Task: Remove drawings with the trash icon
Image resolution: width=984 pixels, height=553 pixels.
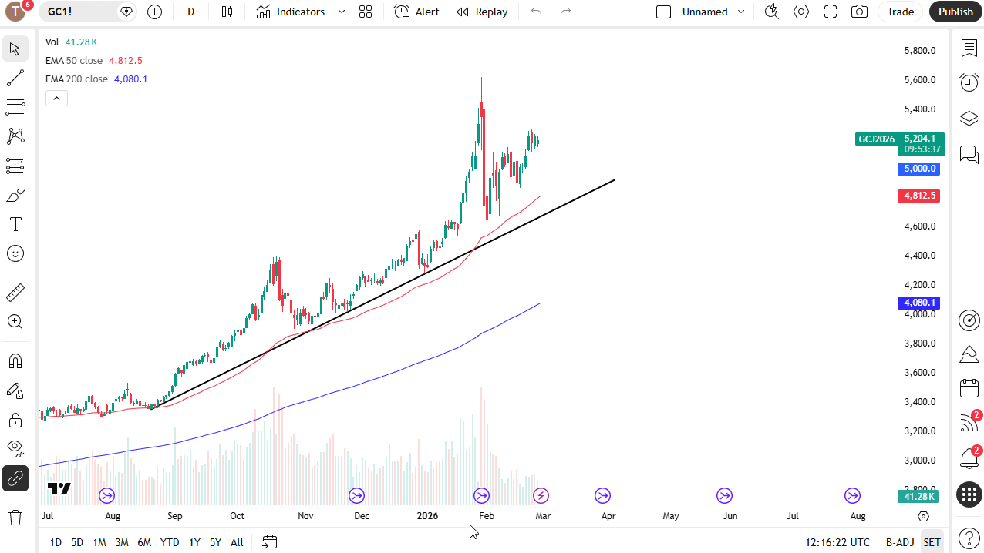Action: 15,517
